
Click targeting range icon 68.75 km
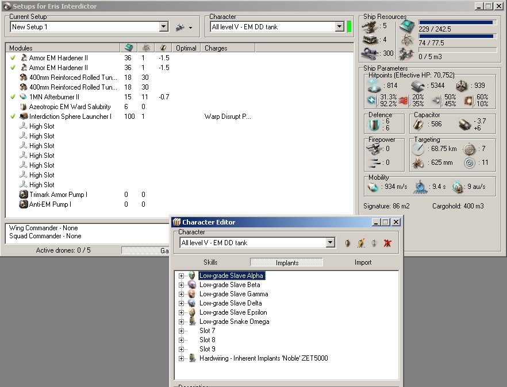point(418,149)
